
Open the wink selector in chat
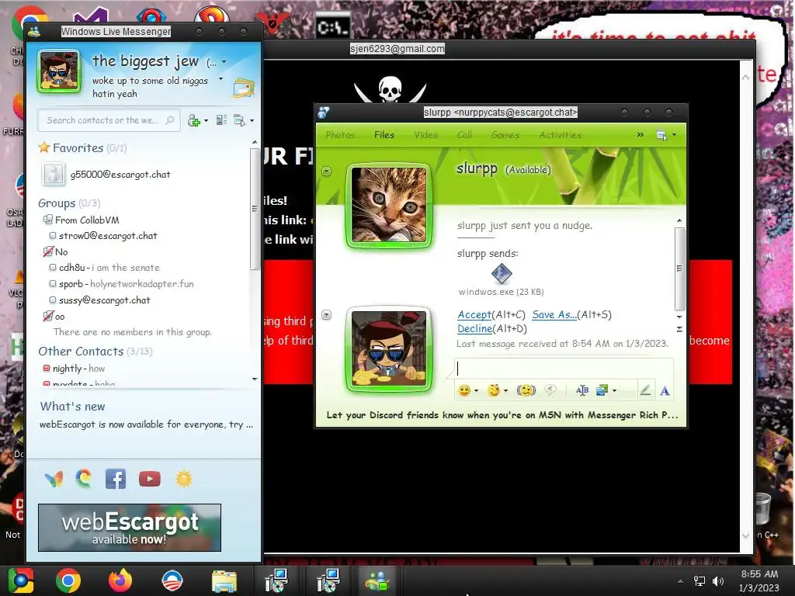493,390
